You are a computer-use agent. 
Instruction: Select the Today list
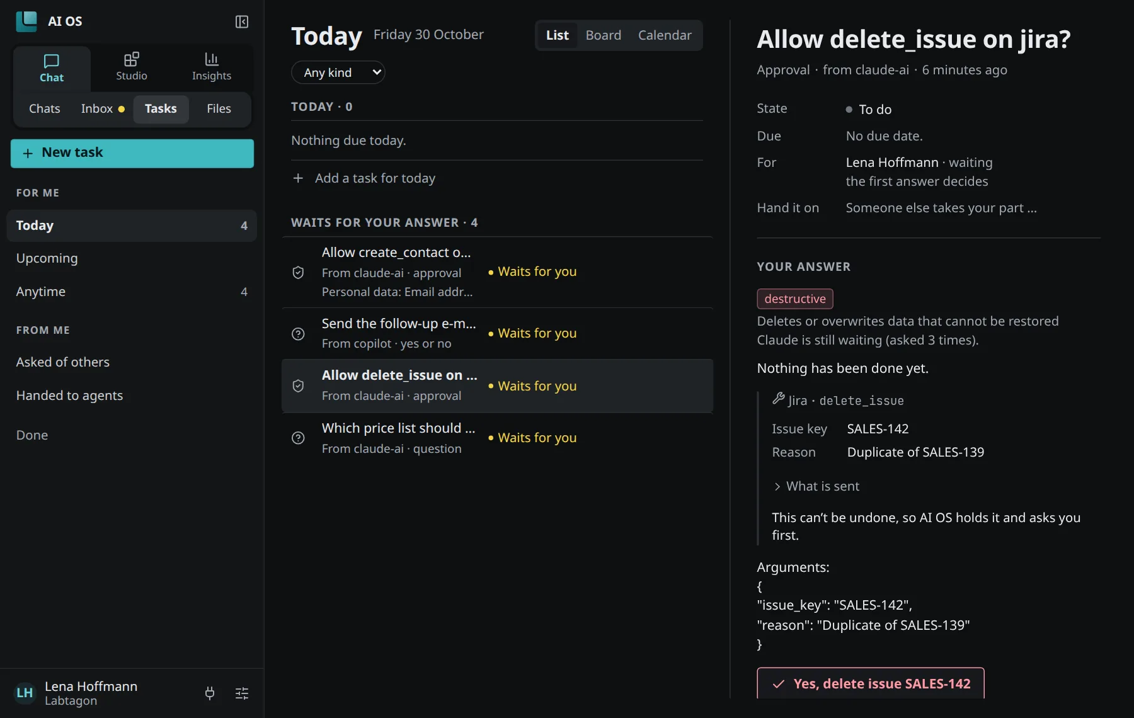(x=132, y=225)
